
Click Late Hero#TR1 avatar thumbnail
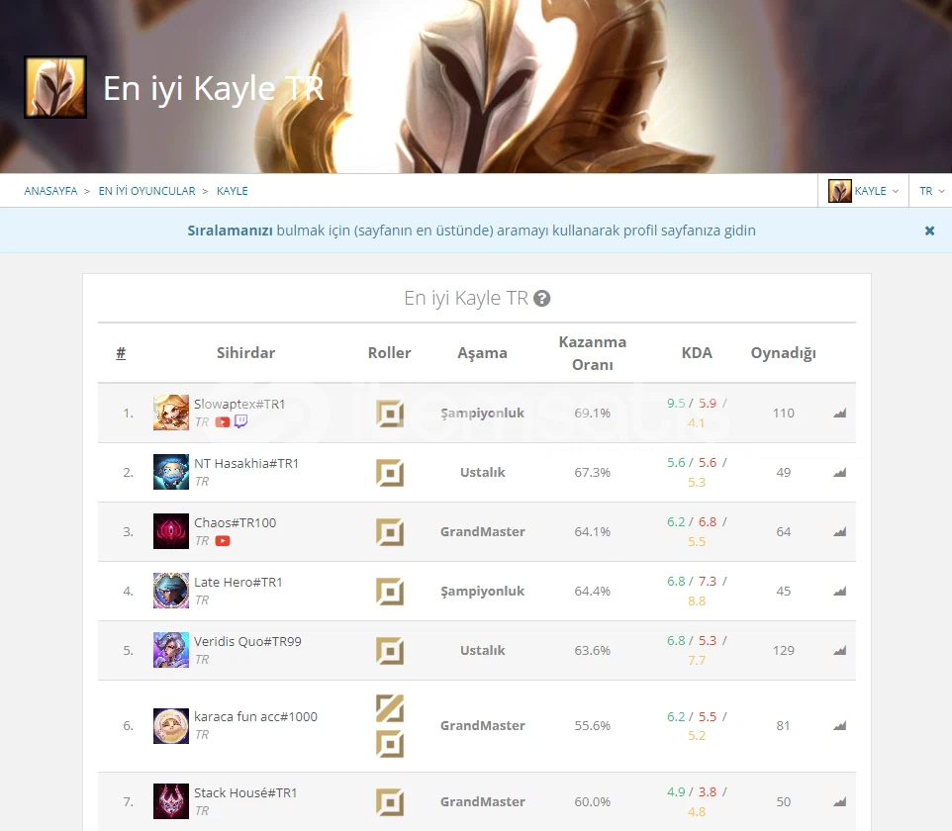point(171,592)
